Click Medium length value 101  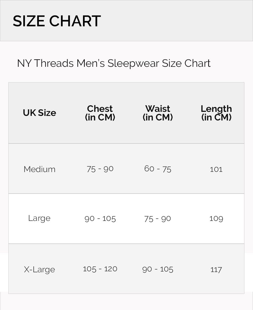pos(216,169)
